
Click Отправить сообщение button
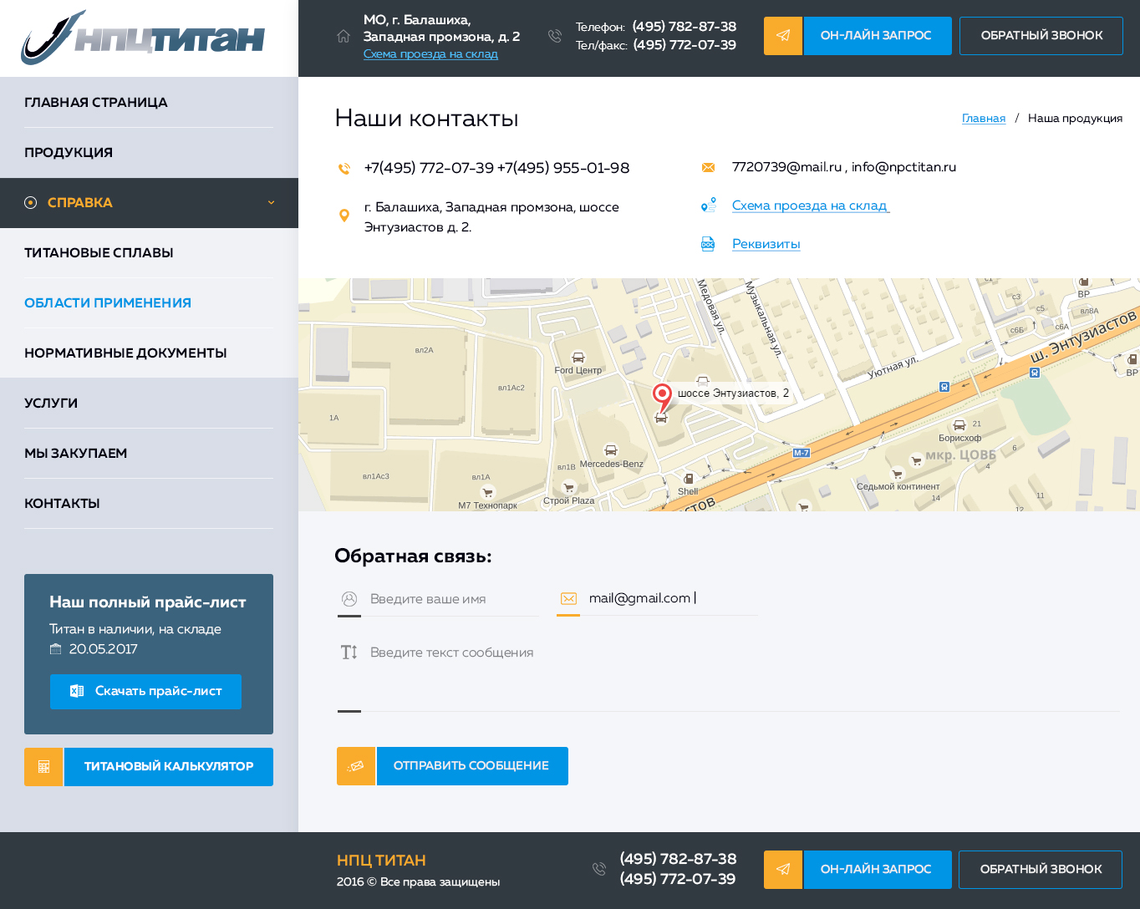coord(472,766)
